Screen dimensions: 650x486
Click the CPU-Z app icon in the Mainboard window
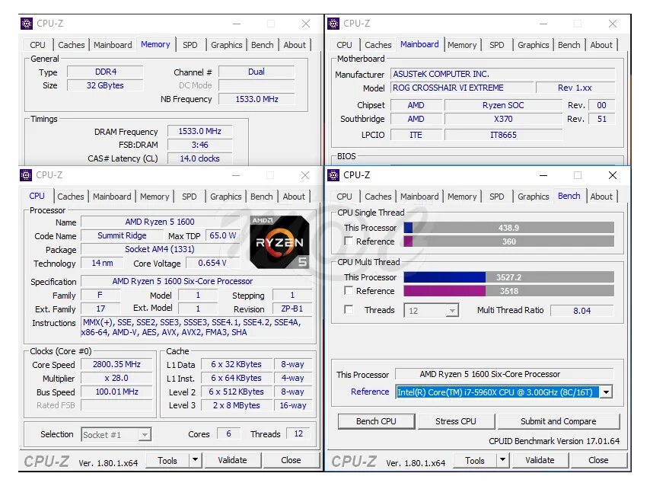coord(333,24)
